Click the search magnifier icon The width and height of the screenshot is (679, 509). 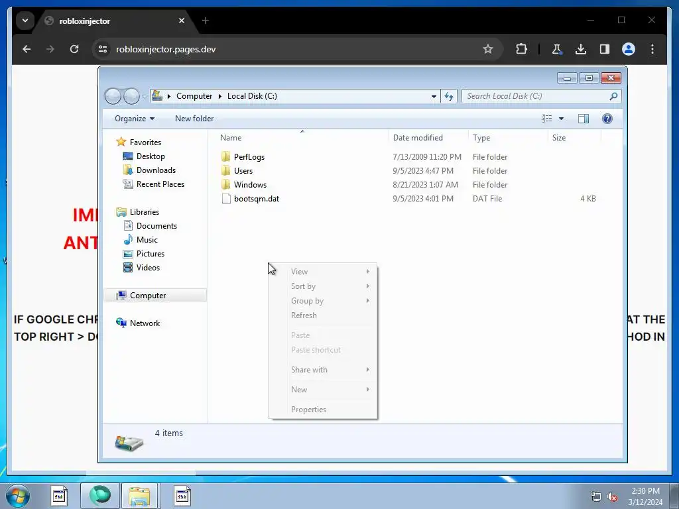613,96
